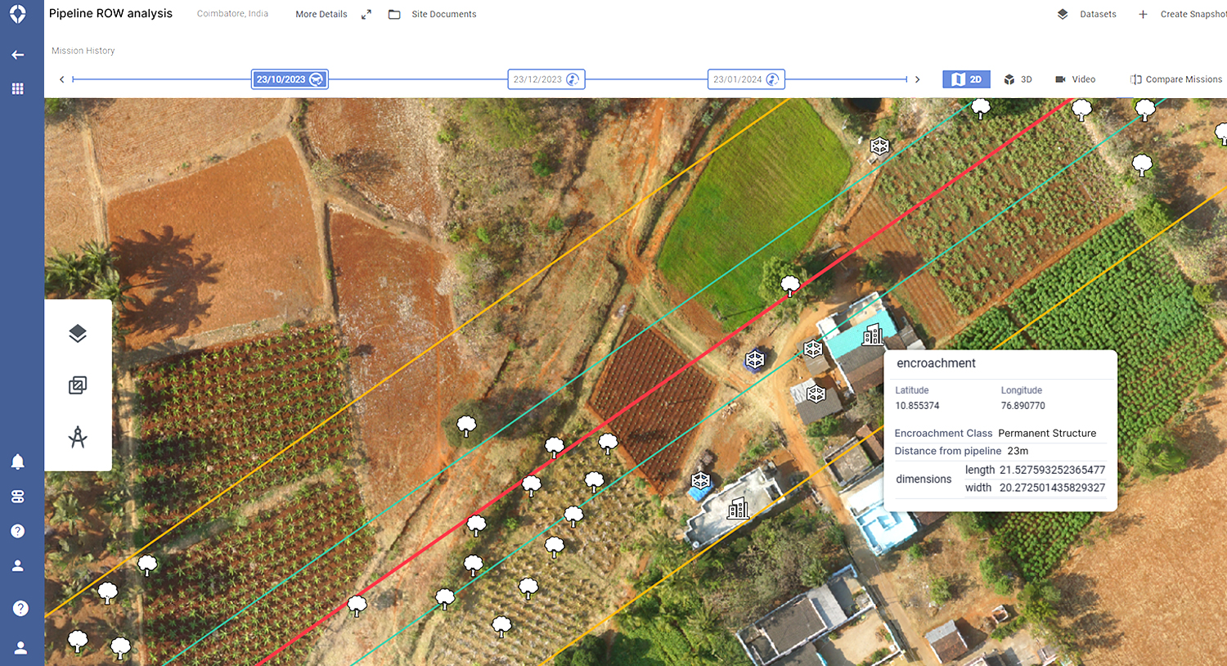Open Compare Missions

point(1175,79)
